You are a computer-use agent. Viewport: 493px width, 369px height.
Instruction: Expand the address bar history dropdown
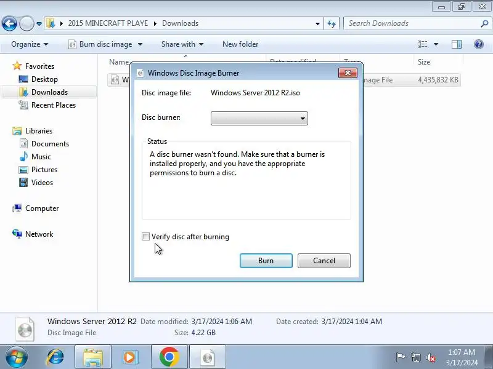point(317,23)
